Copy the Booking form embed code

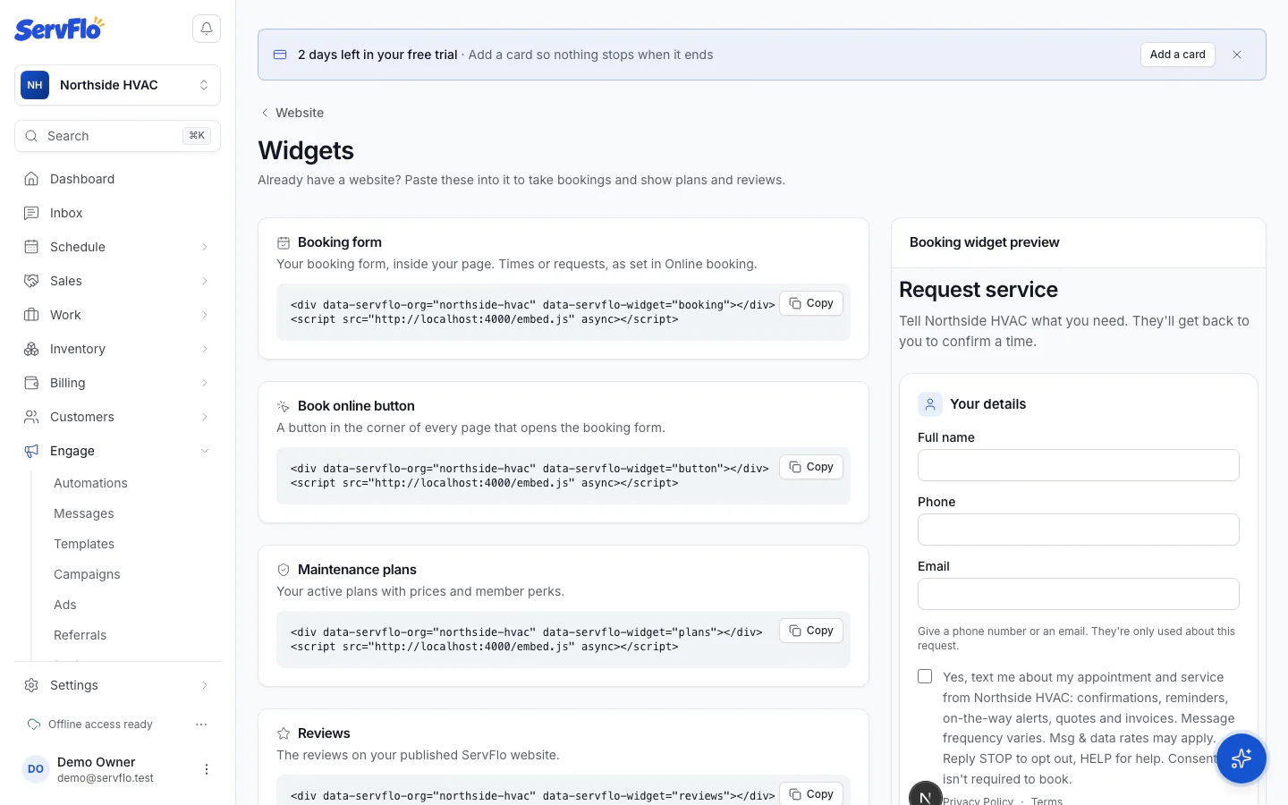coord(811,303)
